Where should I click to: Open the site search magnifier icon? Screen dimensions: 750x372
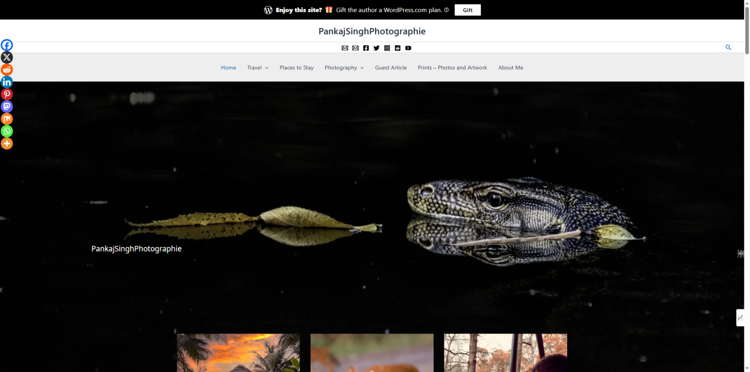point(728,47)
